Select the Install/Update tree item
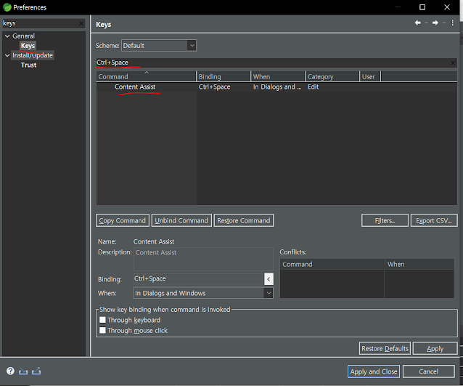Image resolution: width=463 pixels, height=386 pixels. (x=33, y=55)
